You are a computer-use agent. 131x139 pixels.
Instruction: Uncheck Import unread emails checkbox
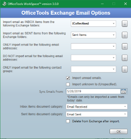pyautogui.click(x=68, y=78)
